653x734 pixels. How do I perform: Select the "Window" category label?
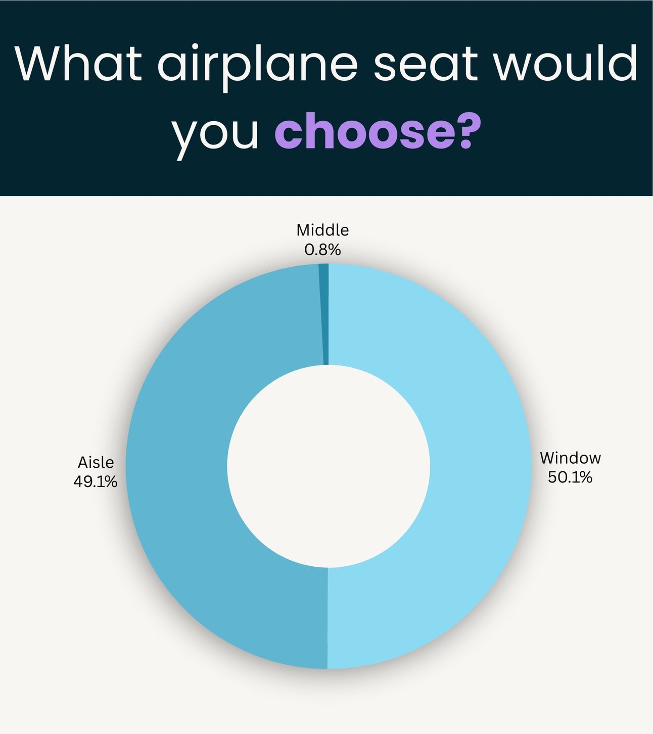571,458
